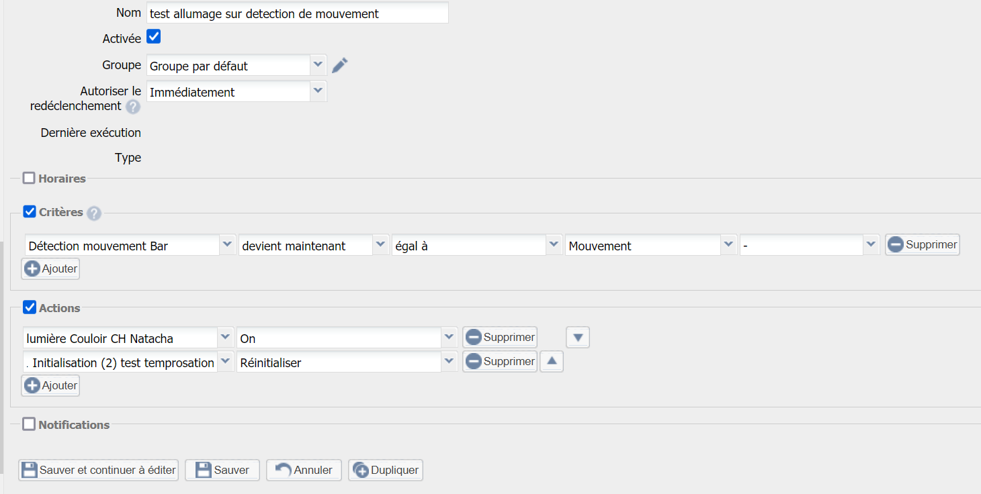Viewport: 981px width, 494px height.
Task: Add a new criterion with Ajouter
Action: point(50,269)
